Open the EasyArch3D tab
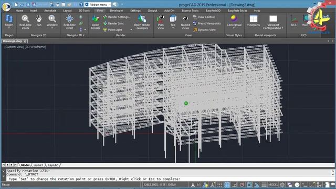336x189 pixels. (x=213, y=10)
